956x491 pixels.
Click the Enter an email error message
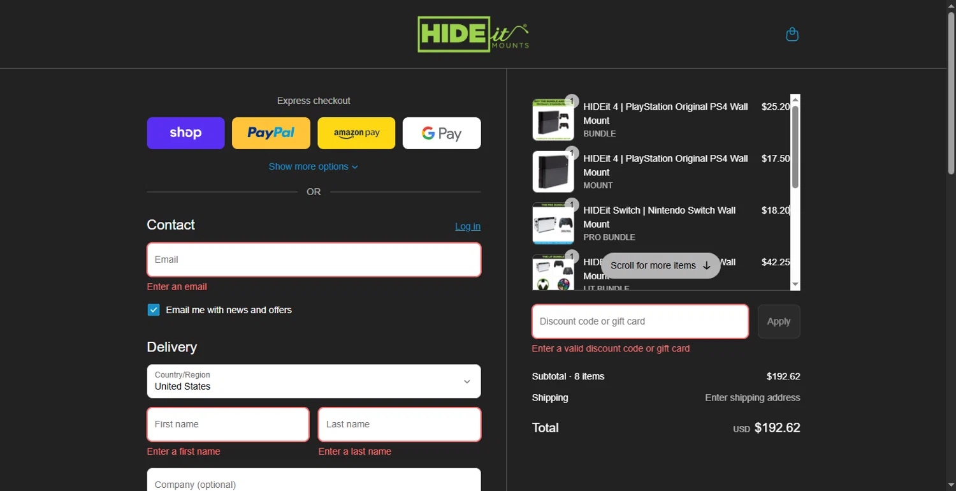(177, 287)
